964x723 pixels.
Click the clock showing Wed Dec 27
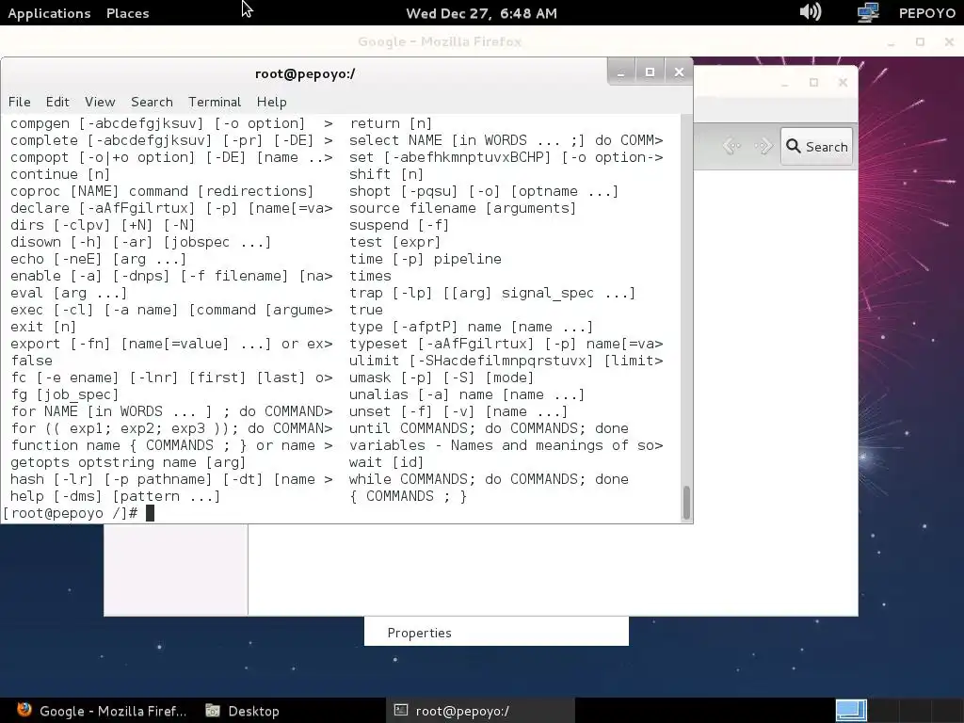pyautogui.click(x=481, y=13)
